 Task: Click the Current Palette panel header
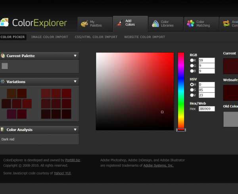pyautogui.click(x=39, y=56)
